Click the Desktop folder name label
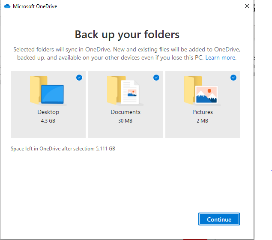 tap(48, 112)
